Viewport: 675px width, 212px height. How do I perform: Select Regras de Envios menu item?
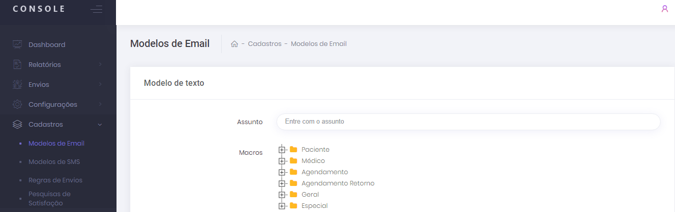tap(55, 180)
